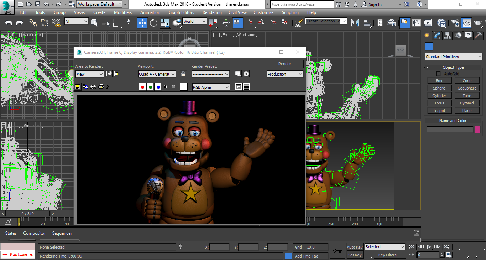The width and height of the screenshot is (486, 260).
Task: Pick the Rectangular Selection Region tool
Action: (117, 23)
